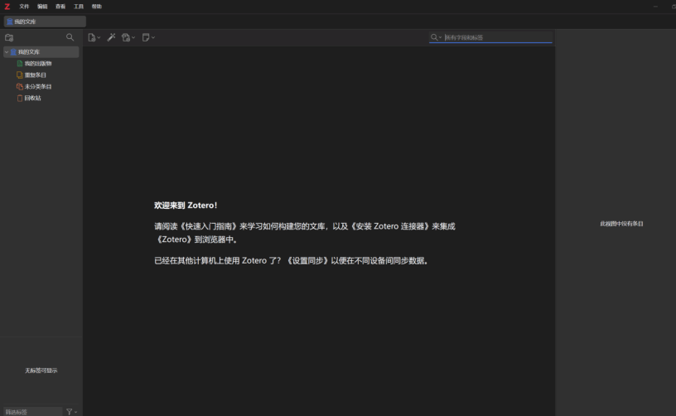Click the 回收站 trash icon
Image resolution: width=676 pixels, height=416 pixels.
(19, 99)
